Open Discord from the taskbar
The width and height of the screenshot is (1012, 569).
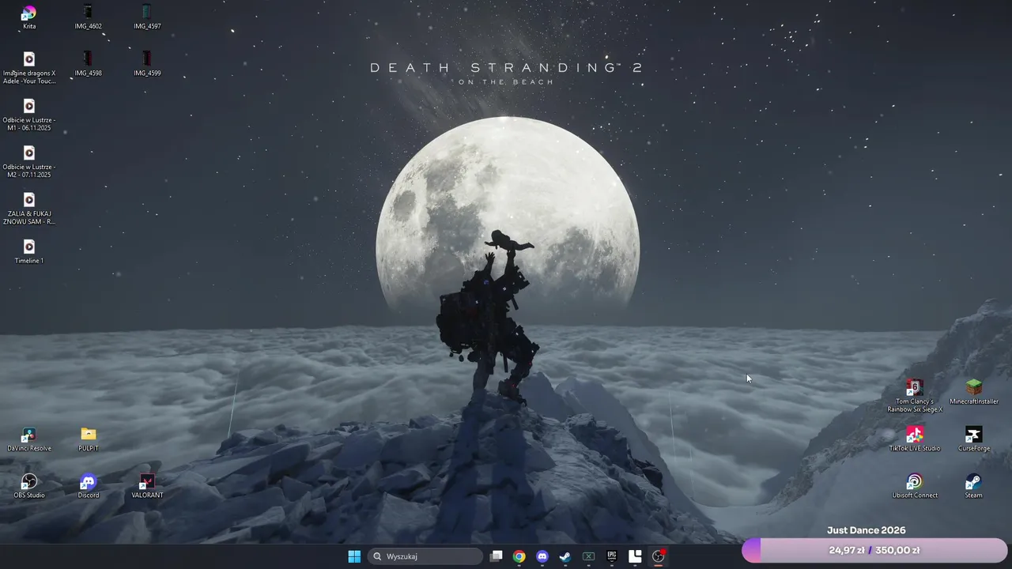coord(542,556)
